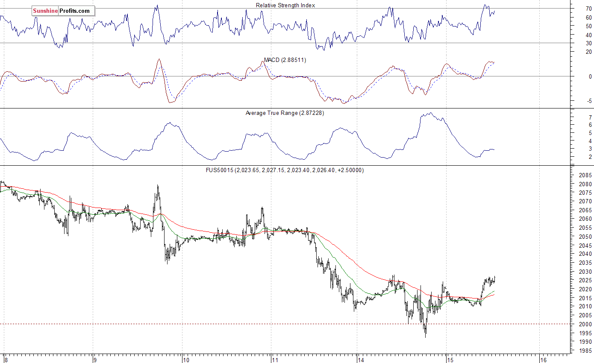The image size is (594, 363).
Task: Click ATR axis value 7
Action: [x=590, y=117]
